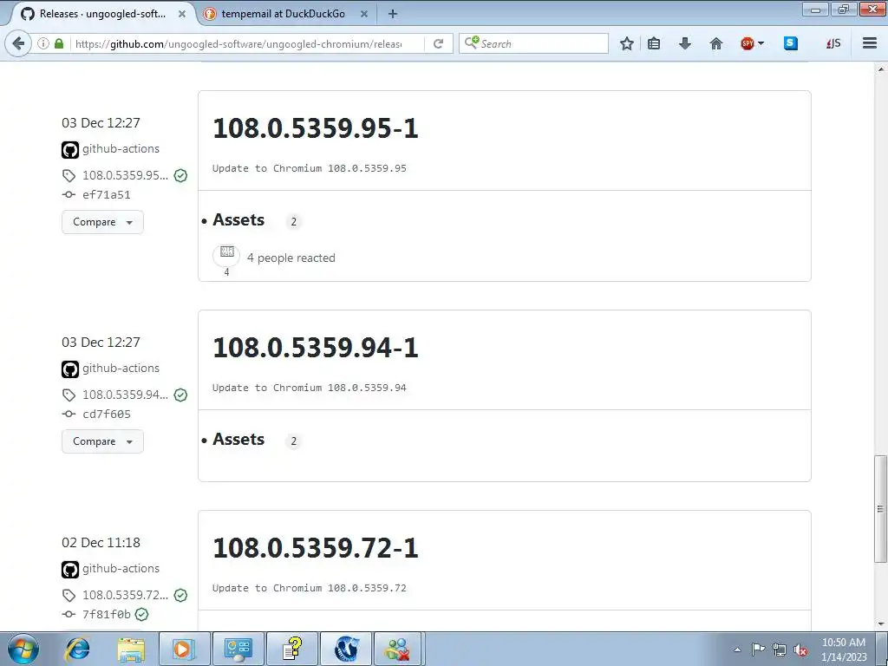Open the media player taskbar icon

pyautogui.click(x=184, y=649)
